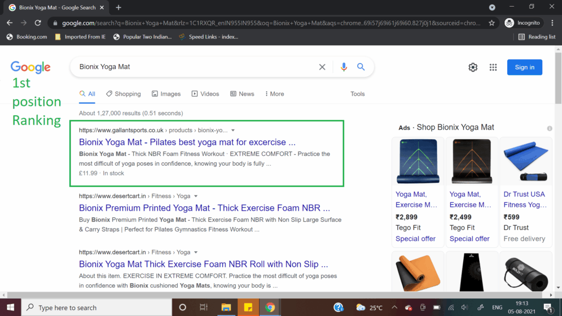This screenshot has height=316, width=562.
Task: Open the Windows Start menu
Action: click(10, 307)
